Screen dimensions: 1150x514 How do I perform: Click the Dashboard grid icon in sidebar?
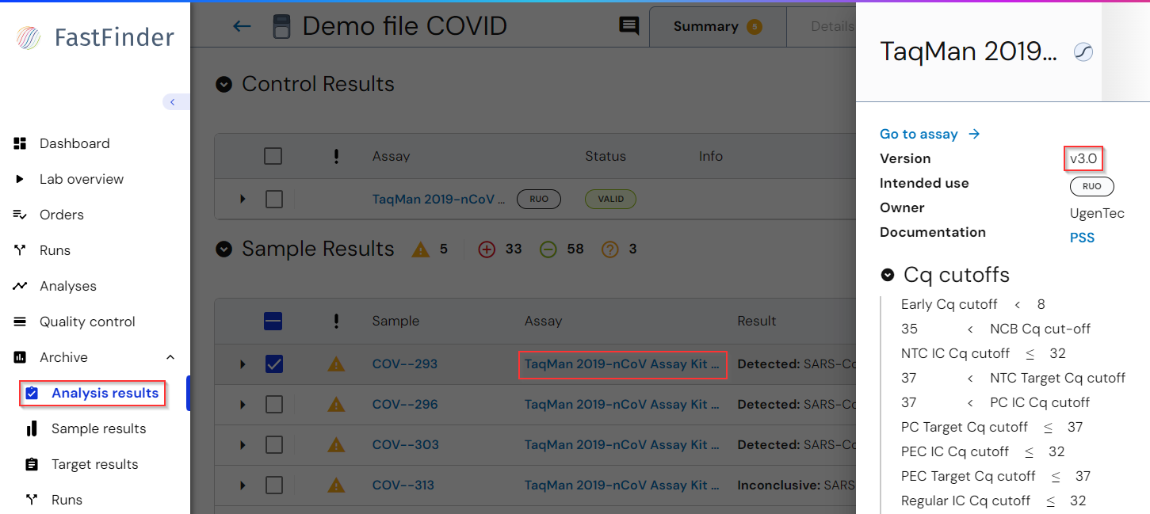pos(21,143)
